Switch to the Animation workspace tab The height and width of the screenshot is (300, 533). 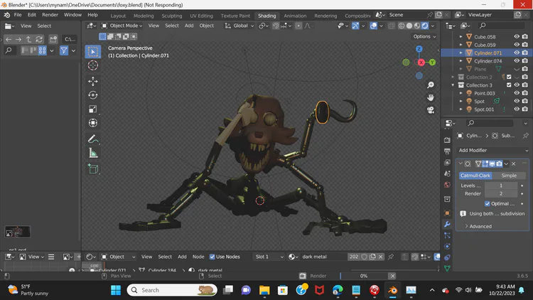[295, 16]
